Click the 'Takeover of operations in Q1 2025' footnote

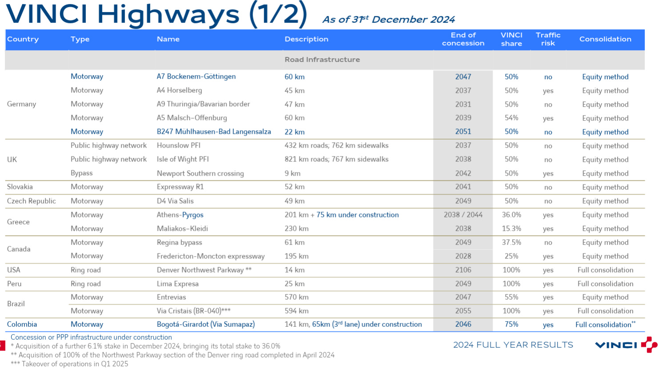[x=69, y=364]
